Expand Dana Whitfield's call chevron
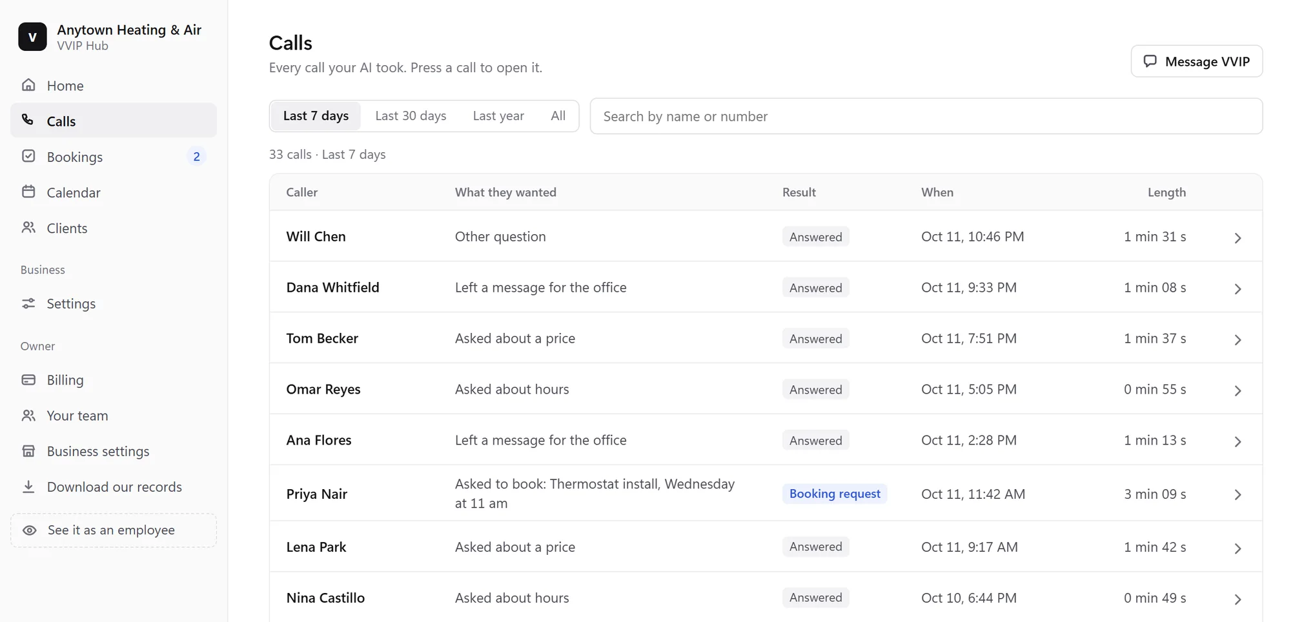Viewport: 1304px width, 622px height. [1238, 288]
